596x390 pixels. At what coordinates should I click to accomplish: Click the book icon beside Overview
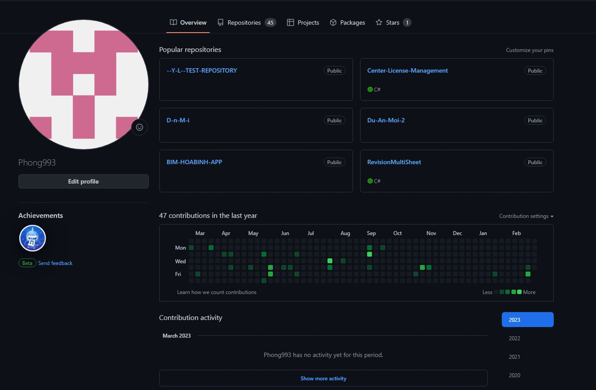[x=173, y=22]
